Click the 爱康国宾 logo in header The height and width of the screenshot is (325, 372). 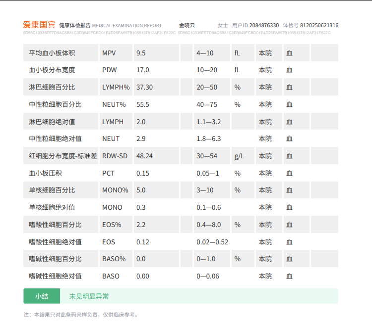[x=39, y=25]
